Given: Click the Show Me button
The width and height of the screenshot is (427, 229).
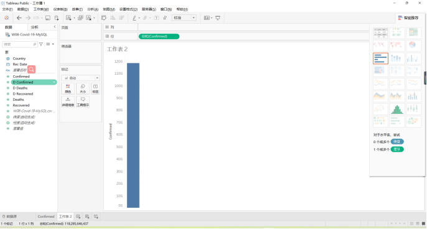Looking at the screenshot, I should [408, 18].
